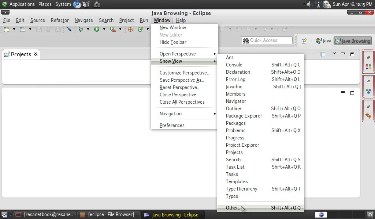
Task: Open the Projects view menu triangle
Action: point(334,53)
